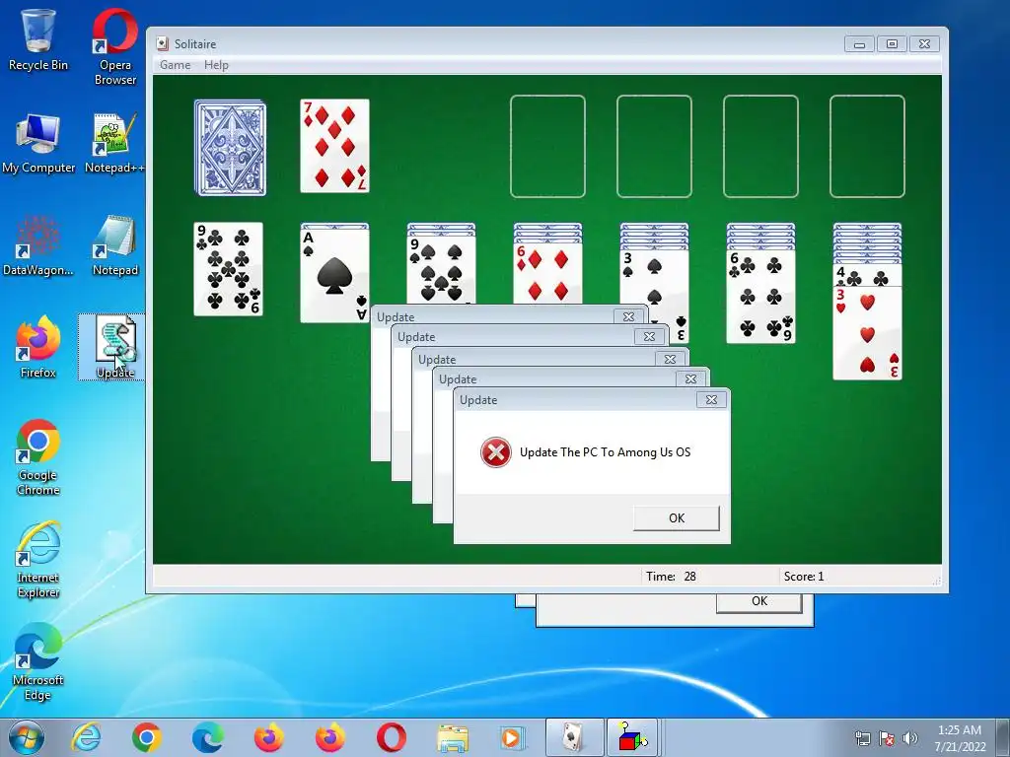Maximize the Solitaire window
The width and height of the screenshot is (1010, 757).
click(x=892, y=43)
